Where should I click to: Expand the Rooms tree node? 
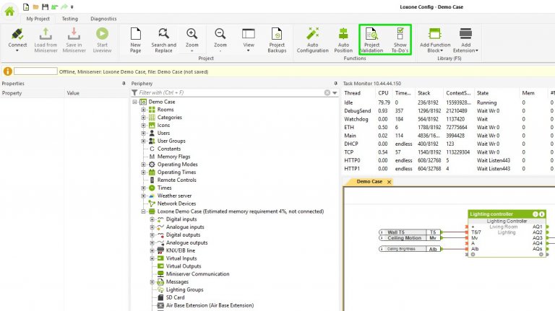[143, 110]
